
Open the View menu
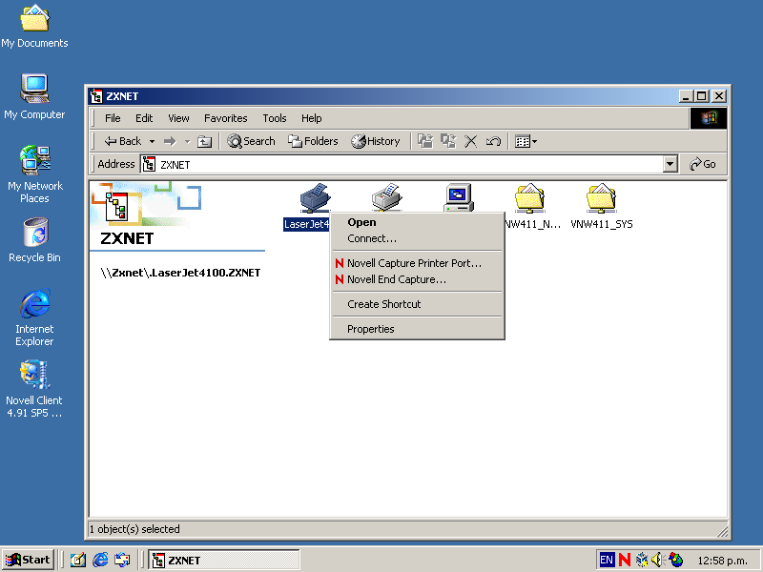coord(178,118)
